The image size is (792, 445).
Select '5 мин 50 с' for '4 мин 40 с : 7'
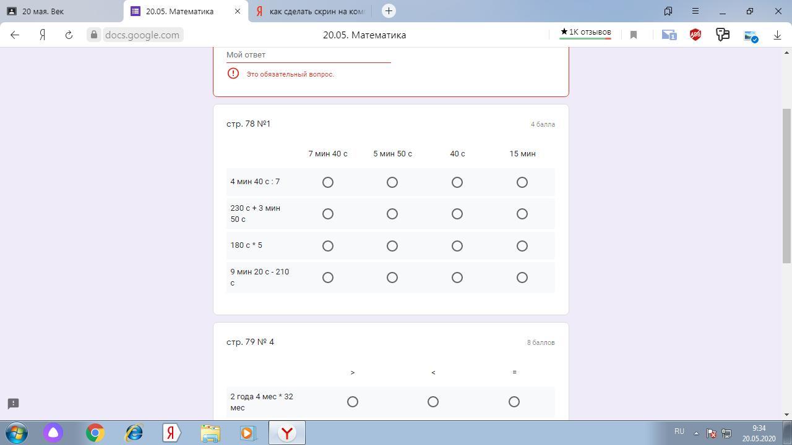[392, 182]
